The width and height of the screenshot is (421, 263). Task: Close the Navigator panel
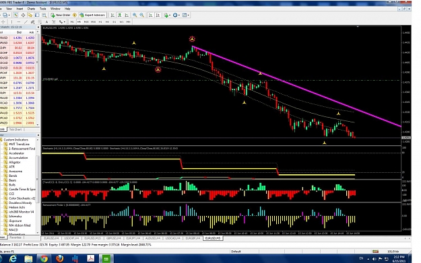[38, 135]
